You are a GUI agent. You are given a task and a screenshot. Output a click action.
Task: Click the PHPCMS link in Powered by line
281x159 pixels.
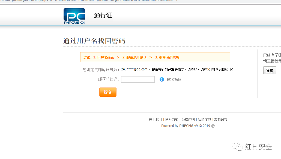coord(186,126)
